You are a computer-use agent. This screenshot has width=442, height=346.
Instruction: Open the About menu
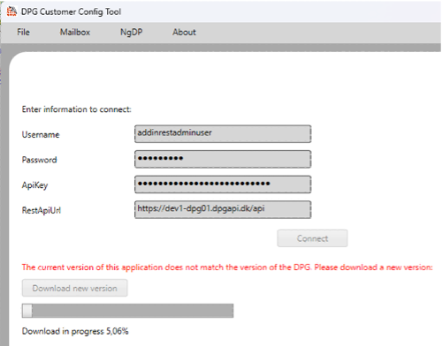[184, 32]
